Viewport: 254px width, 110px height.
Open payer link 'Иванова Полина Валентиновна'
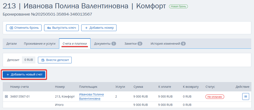pos(91,96)
